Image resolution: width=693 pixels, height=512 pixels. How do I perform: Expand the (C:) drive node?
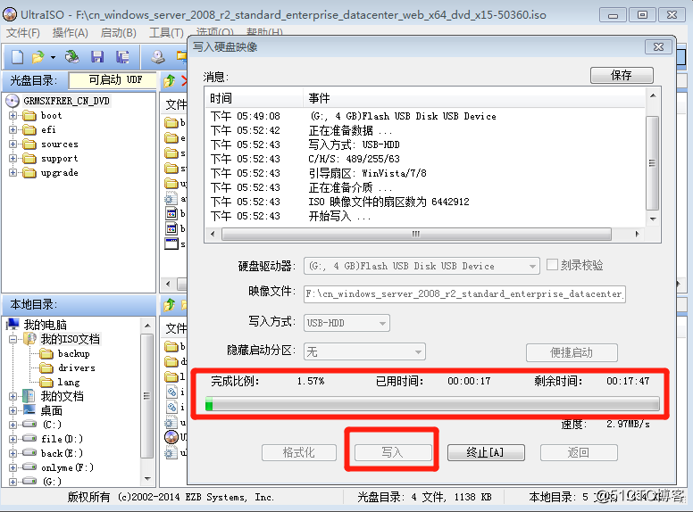[x=13, y=425]
